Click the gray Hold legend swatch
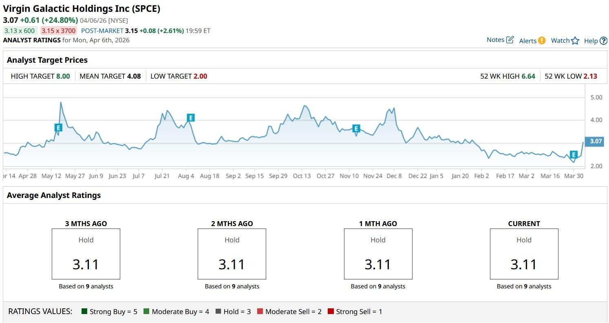Viewport: 609px width, 323px height. pyautogui.click(x=218, y=312)
